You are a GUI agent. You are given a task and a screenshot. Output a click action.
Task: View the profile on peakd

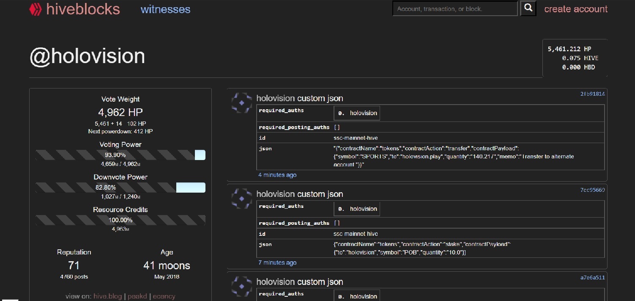137,296
